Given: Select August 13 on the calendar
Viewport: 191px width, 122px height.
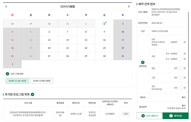Looking at the screenshot, I should point(49,40).
